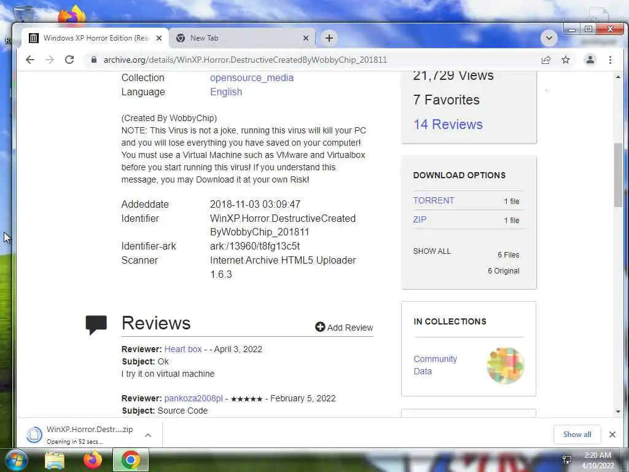
Task: Click 'I try it on virtual machine' text
Action: tap(168, 374)
